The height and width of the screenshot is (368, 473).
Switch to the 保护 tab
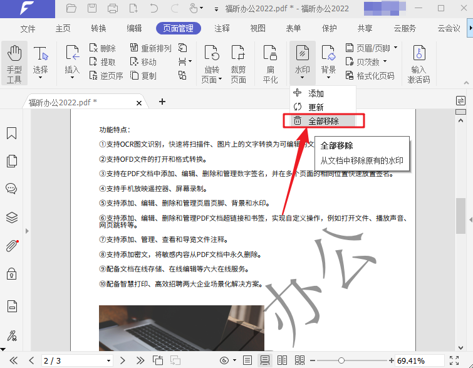[x=329, y=29]
